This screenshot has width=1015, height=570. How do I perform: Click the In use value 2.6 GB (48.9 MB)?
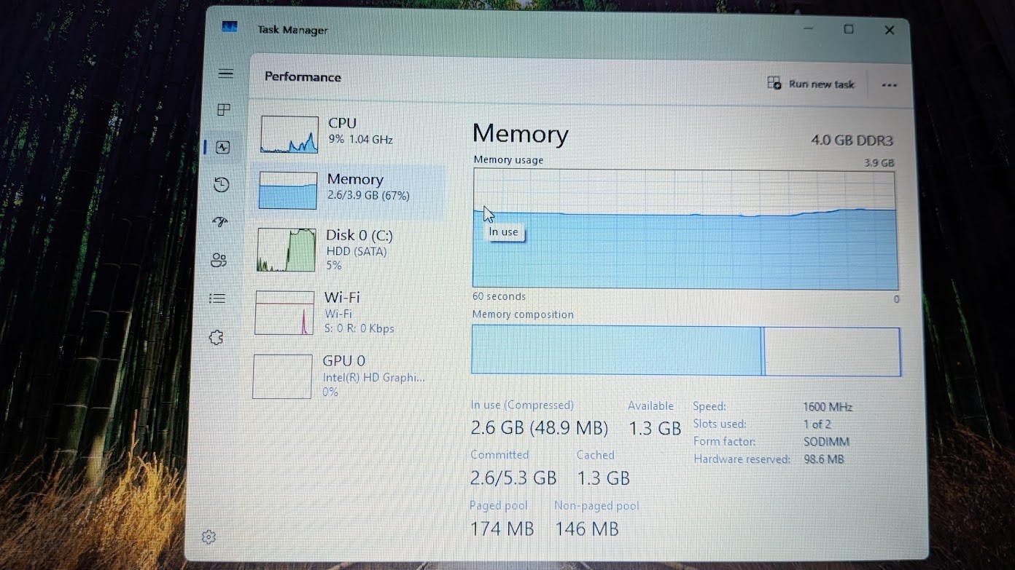(539, 428)
